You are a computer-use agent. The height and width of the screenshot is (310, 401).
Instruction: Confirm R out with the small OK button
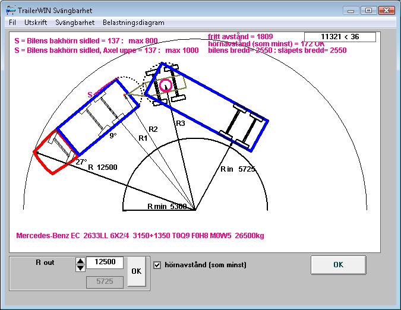137,271
